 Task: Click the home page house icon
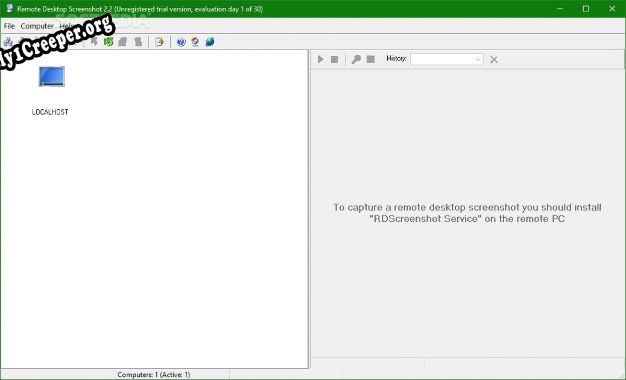[x=195, y=42]
